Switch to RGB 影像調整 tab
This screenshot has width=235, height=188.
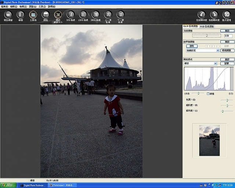point(207,26)
